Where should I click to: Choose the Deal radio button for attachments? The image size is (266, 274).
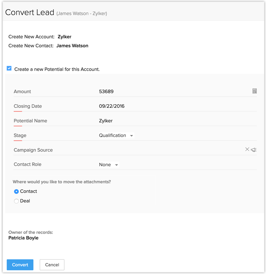click(x=16, y=201)
